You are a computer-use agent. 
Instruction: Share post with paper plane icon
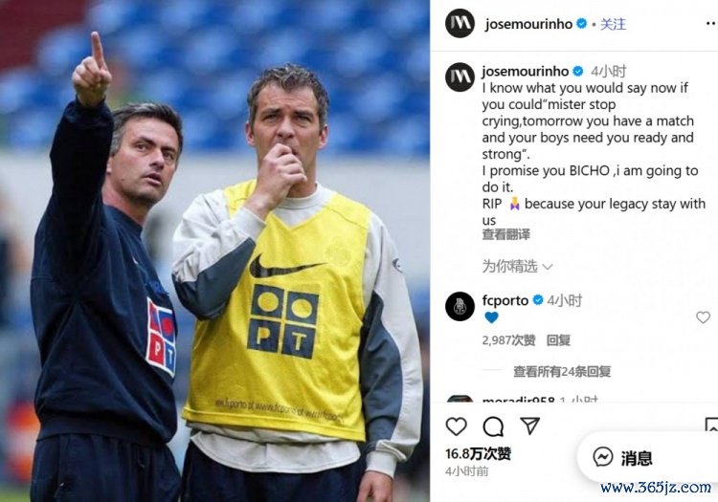[x=529, y=426]
